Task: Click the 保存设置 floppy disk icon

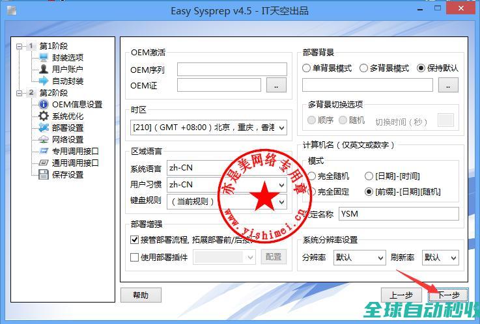Action: (x=44, y=175)
